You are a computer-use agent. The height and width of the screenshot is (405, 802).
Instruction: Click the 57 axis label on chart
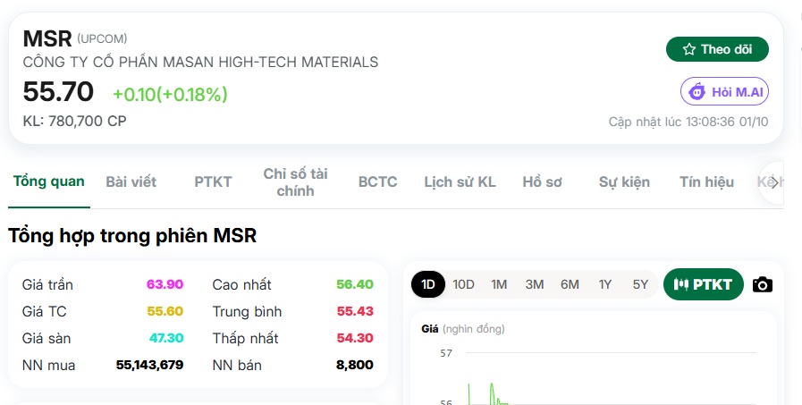(x=446, y=353)
